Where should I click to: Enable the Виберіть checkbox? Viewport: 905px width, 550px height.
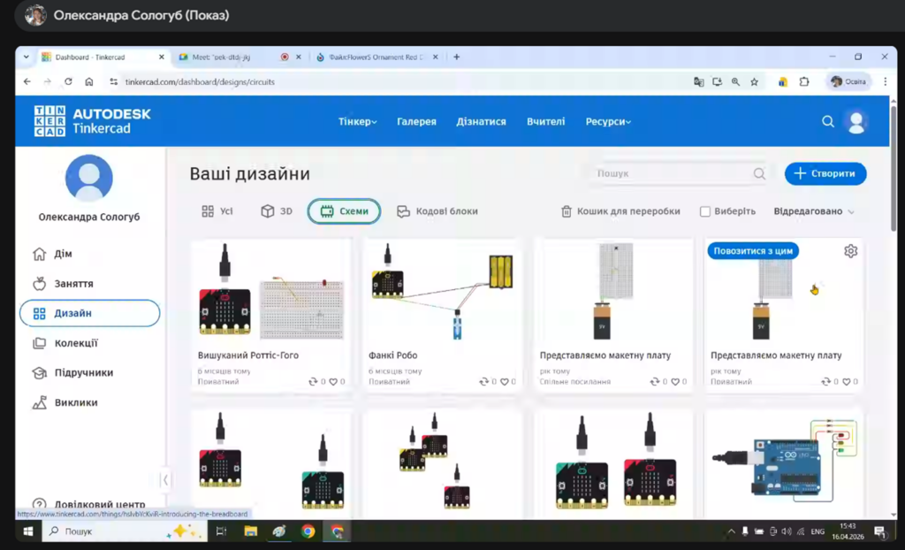(705, 211)
